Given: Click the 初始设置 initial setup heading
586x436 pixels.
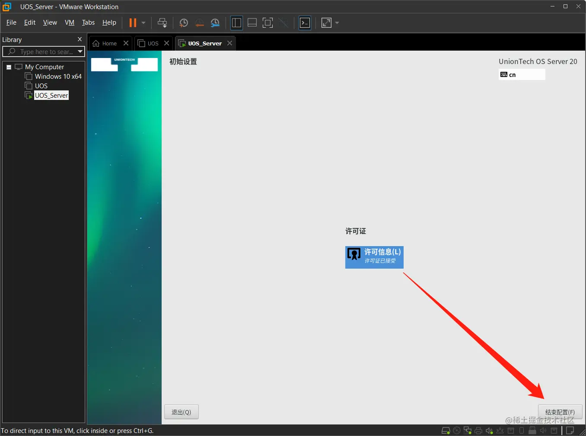Looking at the screenshot, I should click(x=183, y=62).
